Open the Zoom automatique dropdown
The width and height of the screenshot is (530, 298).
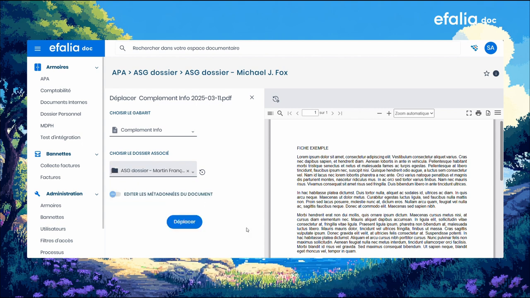(x=414, y=113)
